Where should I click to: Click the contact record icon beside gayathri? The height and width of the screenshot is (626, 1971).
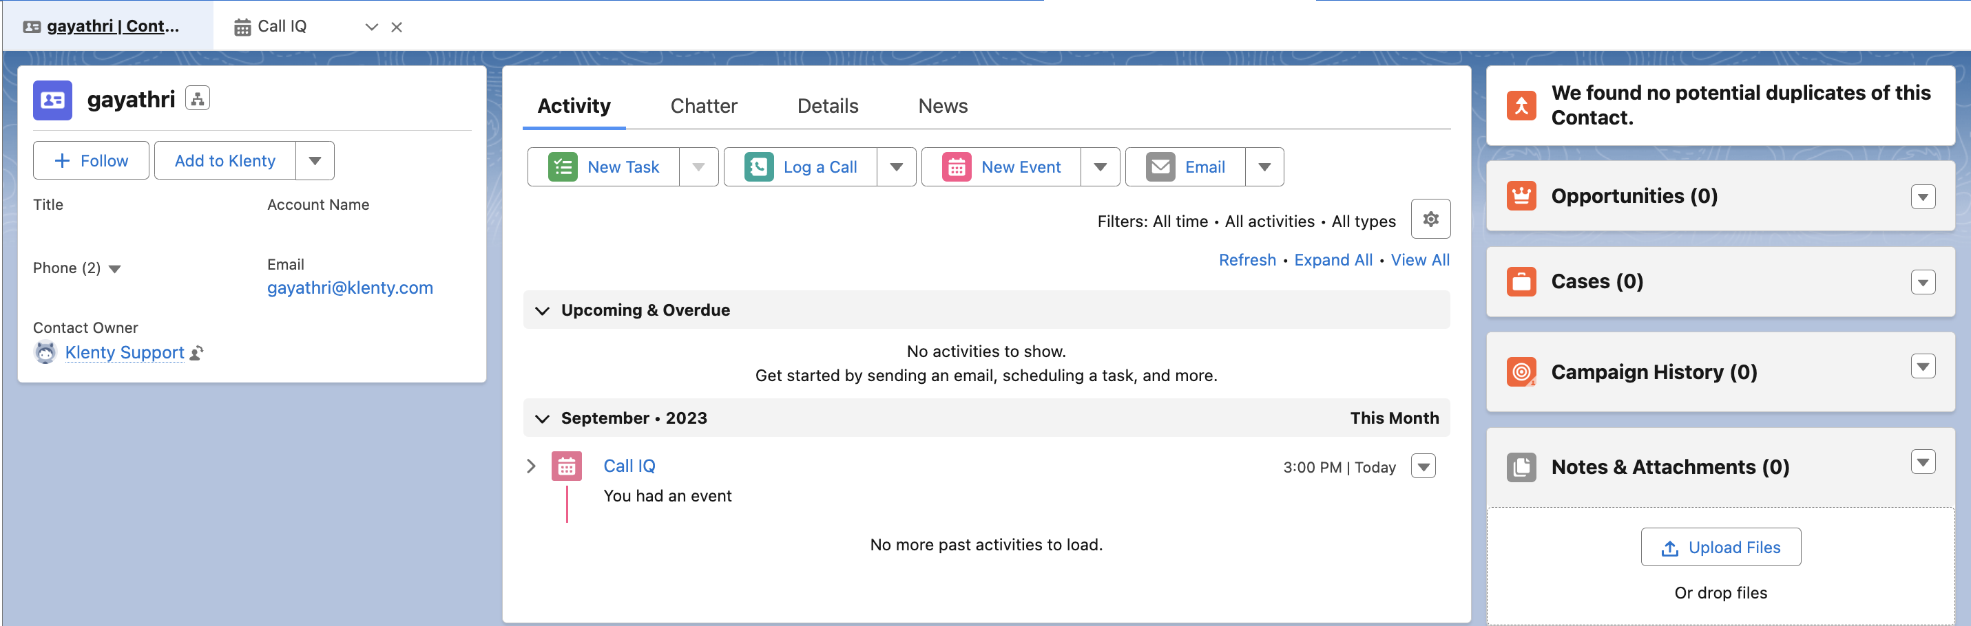point(53,100)
